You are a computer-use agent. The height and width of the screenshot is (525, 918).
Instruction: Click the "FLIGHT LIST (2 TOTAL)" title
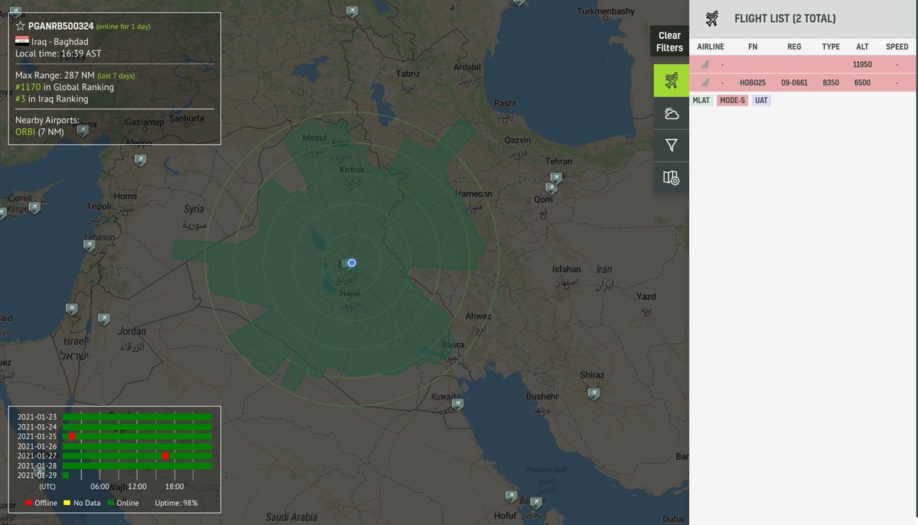(785, 18)
